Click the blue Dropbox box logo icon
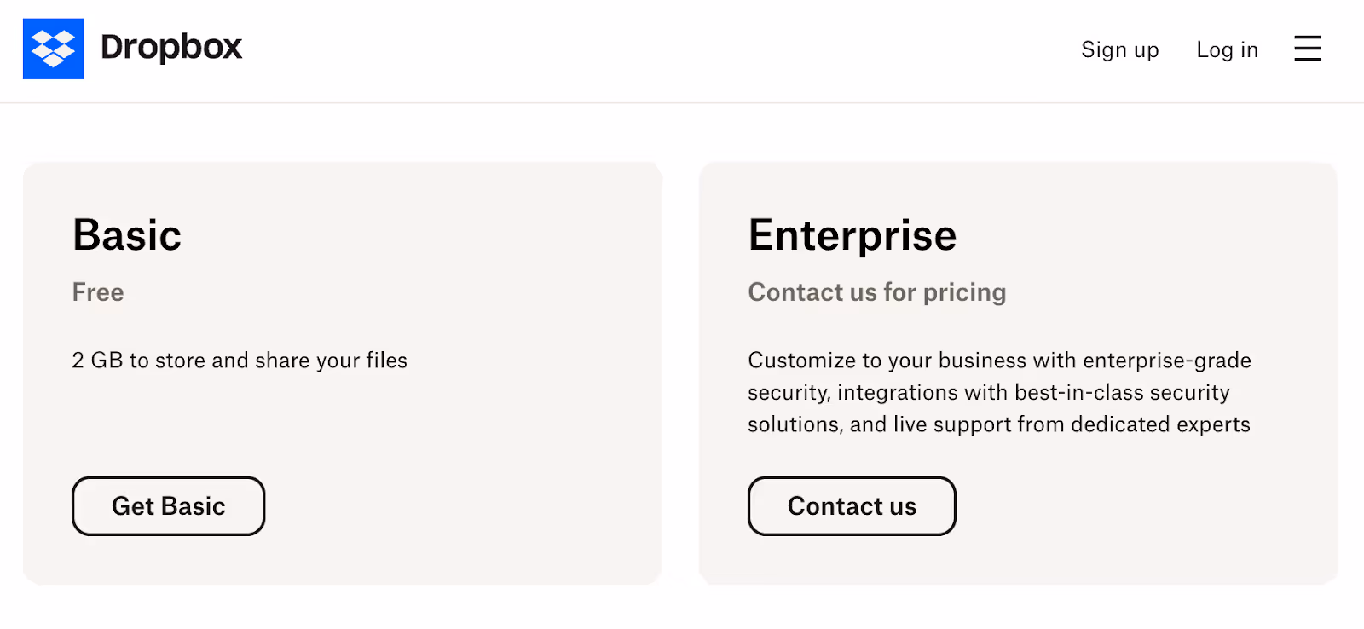The width and height of the screenshot is (1364, 629). tap(53, 49)
